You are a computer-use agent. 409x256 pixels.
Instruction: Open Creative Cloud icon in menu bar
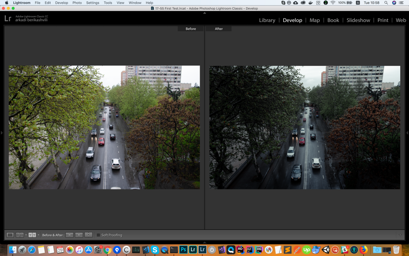click(303, 3)
